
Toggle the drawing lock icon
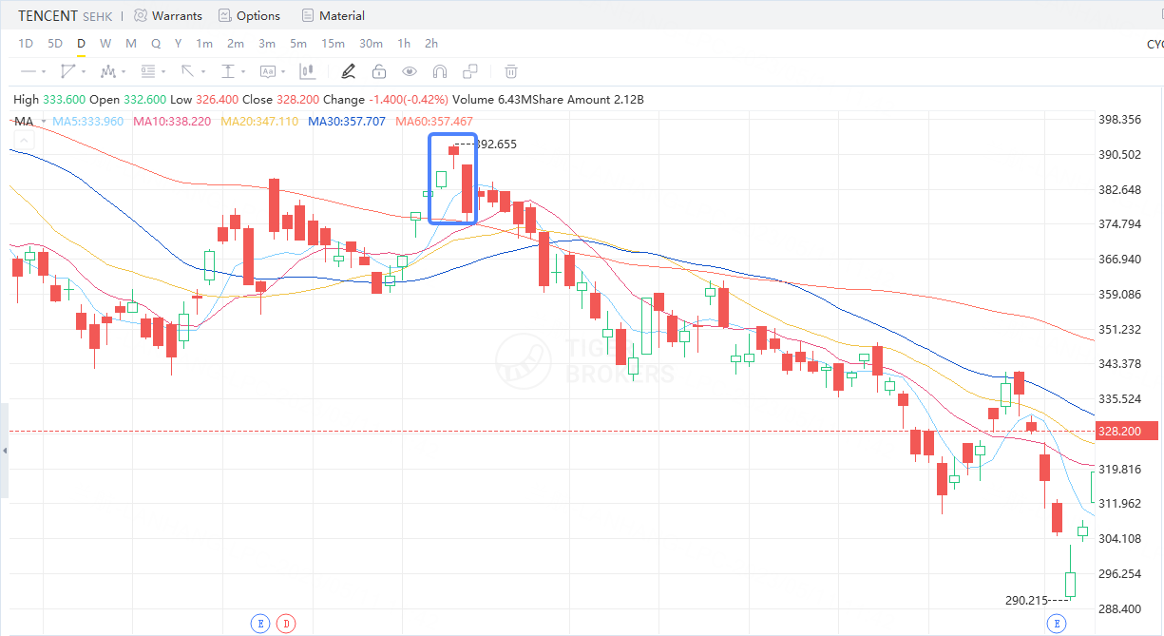click(379, 71)
